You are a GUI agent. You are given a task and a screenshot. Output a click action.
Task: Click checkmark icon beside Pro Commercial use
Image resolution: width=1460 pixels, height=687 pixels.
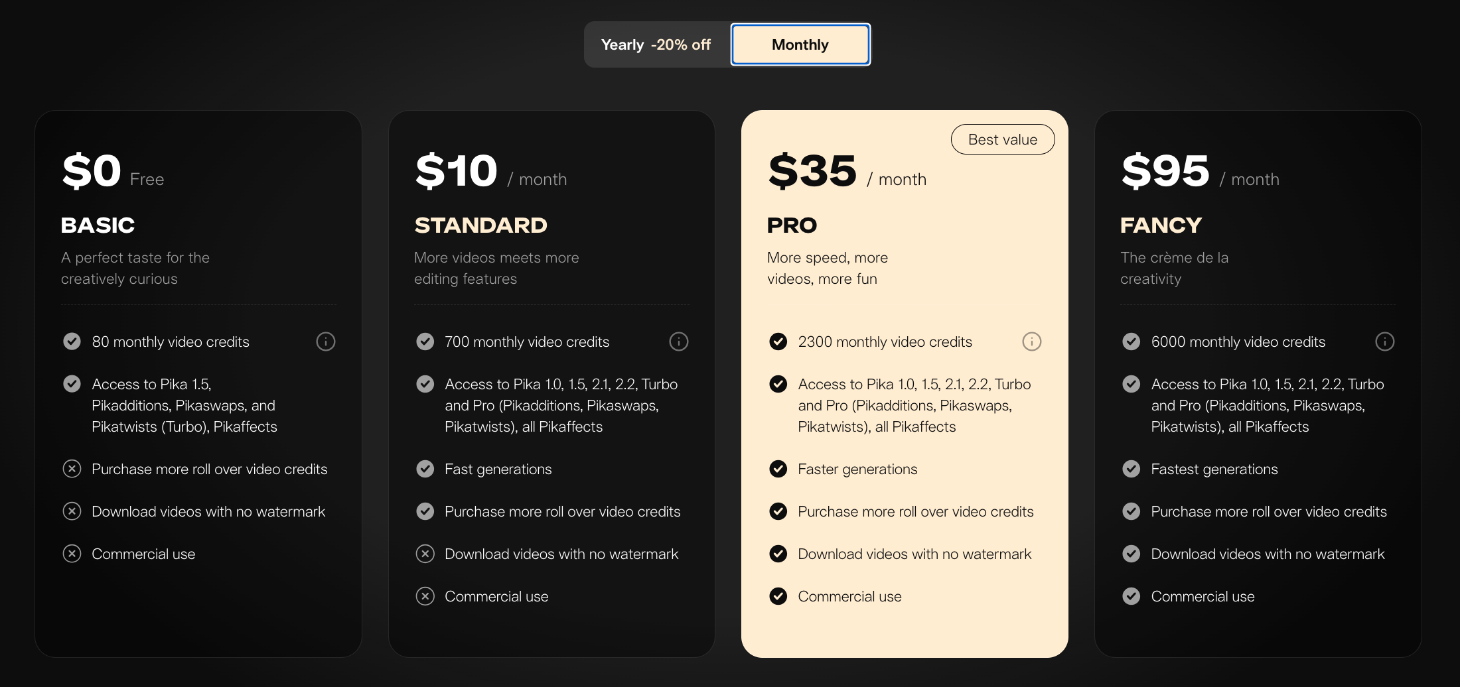pyautogui.click(x=778, y=596)
